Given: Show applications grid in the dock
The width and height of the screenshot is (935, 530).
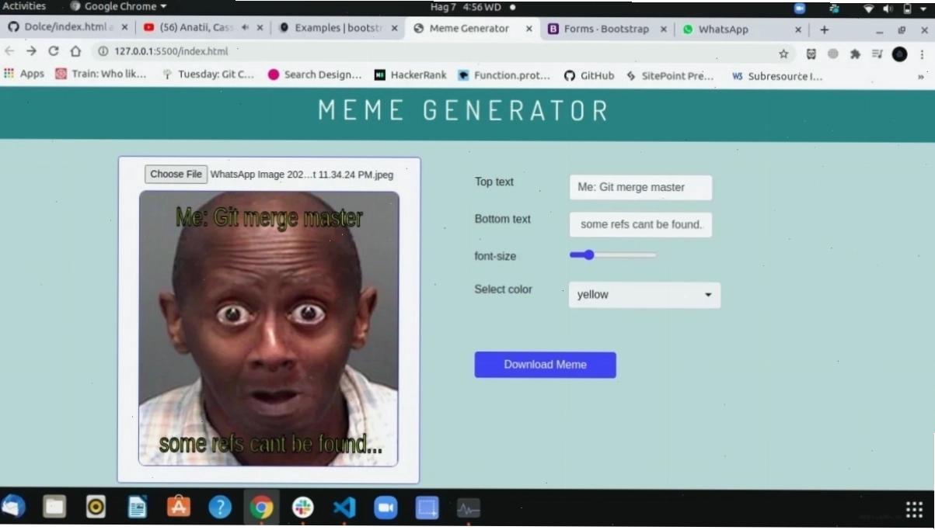Looking at the screenshot, I should click(914, 510).
